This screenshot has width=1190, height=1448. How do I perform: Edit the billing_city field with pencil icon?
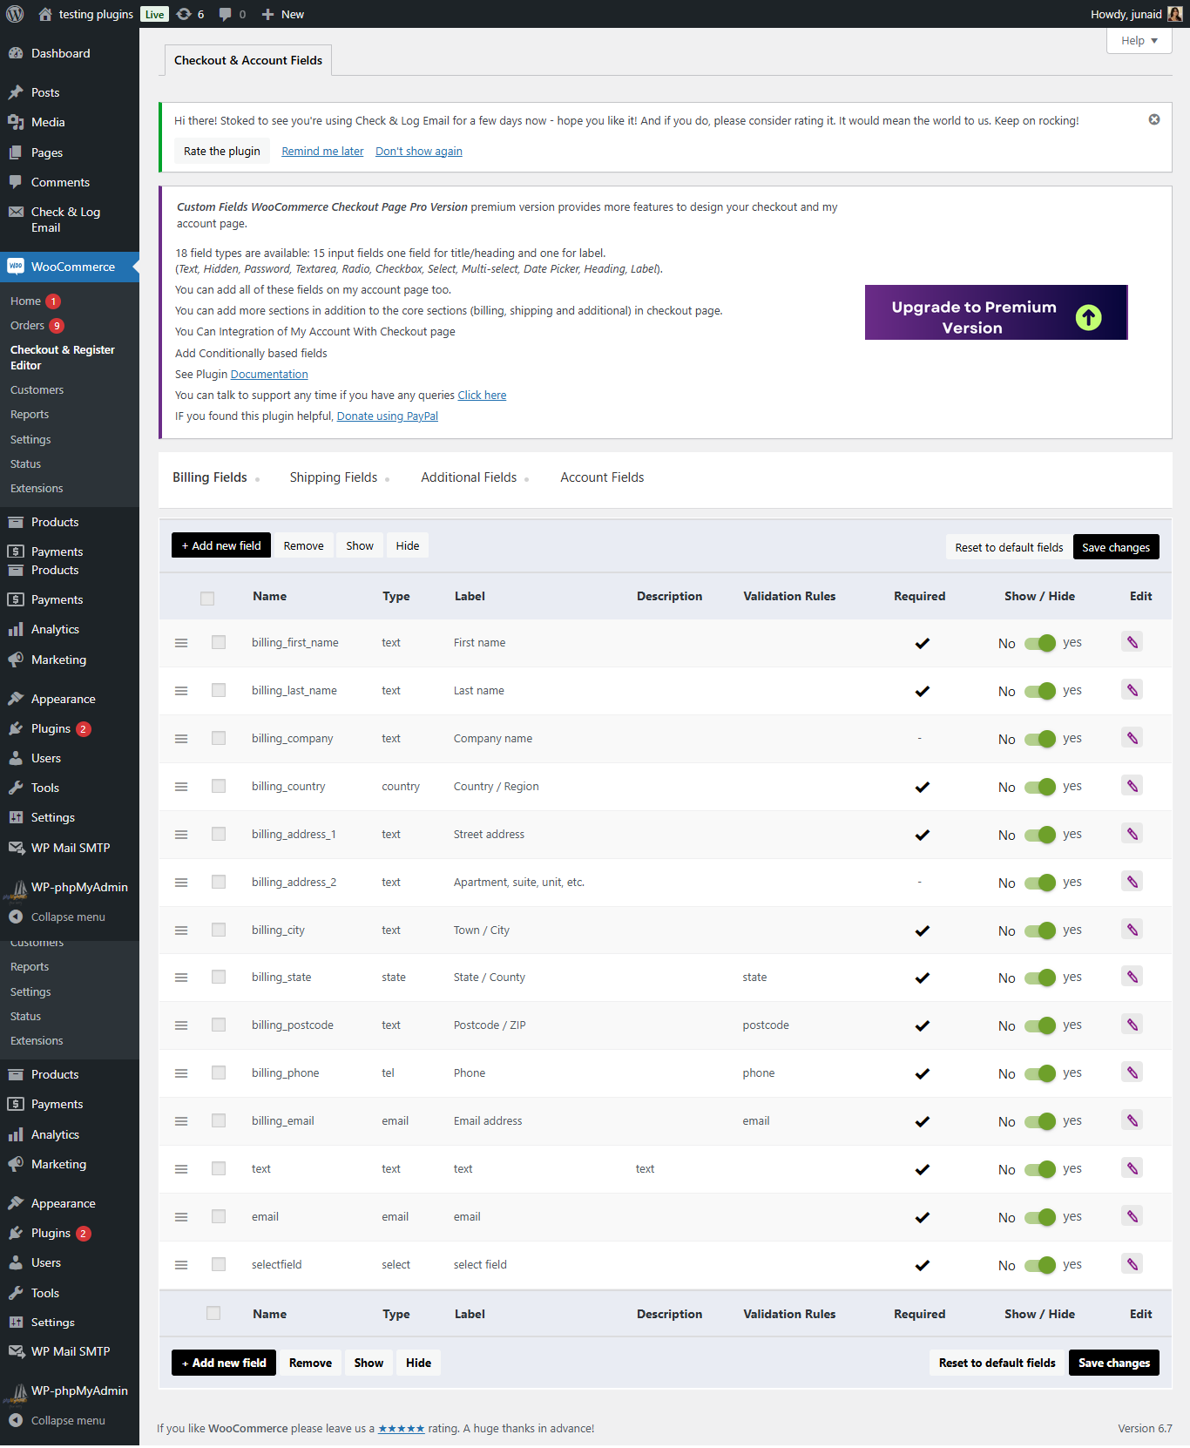tap(1132, 930)
